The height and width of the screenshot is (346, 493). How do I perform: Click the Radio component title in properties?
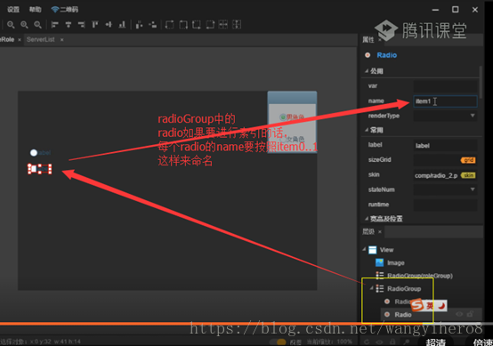click(387, 55)
